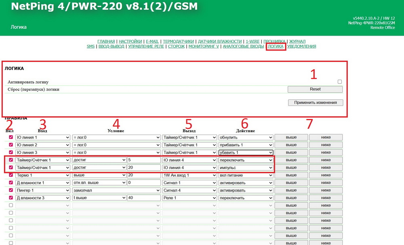
Task: Click the threshold field containing 40
Action: pyautogui.click(x=143, y=198)
